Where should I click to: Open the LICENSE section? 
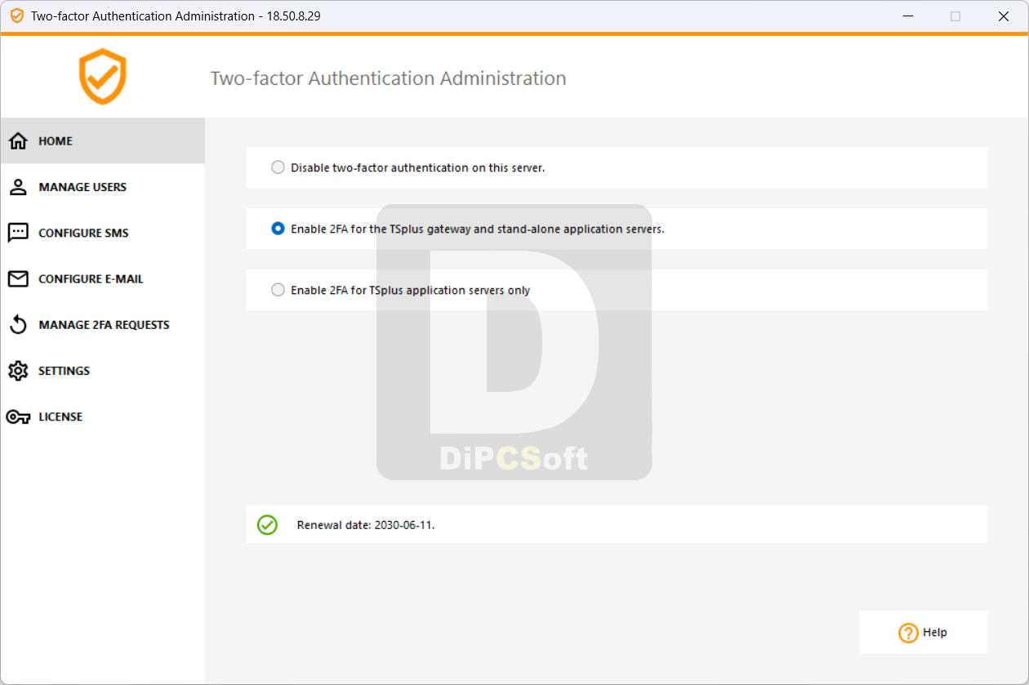point(103,416)
